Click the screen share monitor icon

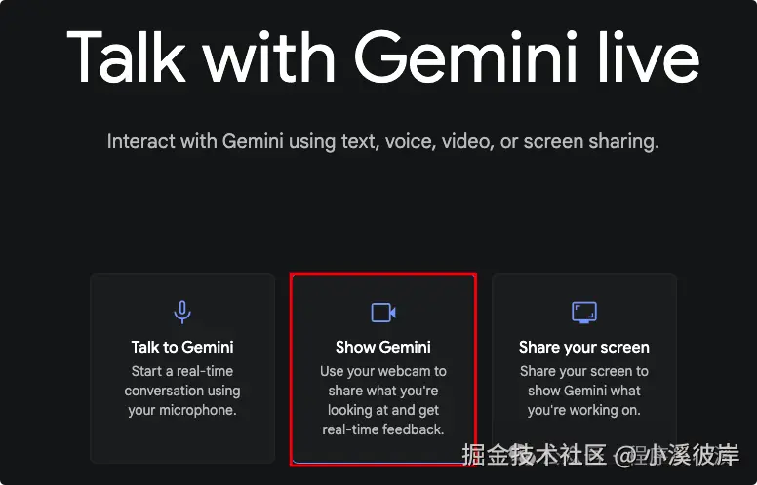pyautogui.click(x=584, y=313)
